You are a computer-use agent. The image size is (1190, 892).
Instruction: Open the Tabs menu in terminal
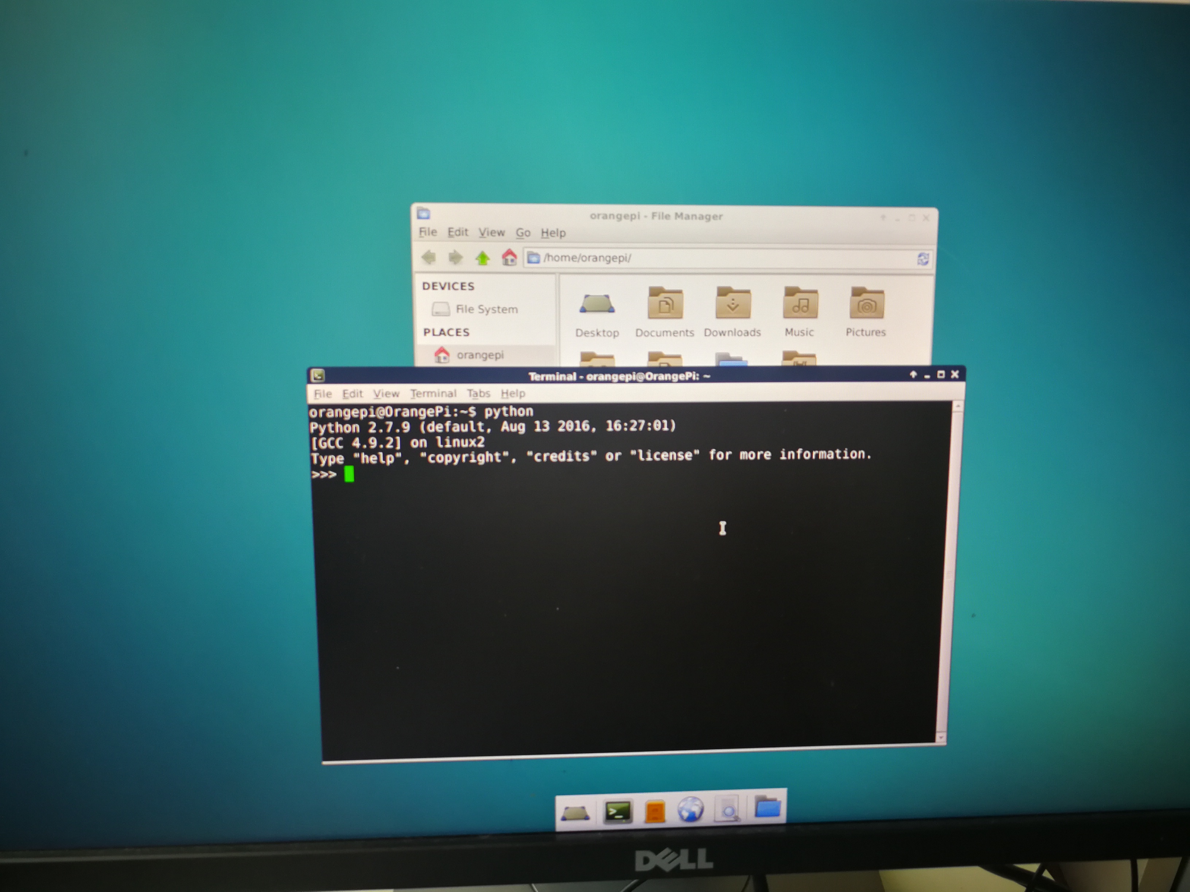(478, 394)
